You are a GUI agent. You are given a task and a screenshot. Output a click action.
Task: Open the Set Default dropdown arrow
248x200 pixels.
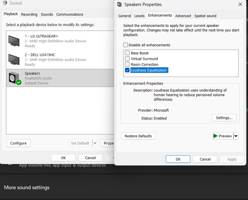(x=95, y=143)
